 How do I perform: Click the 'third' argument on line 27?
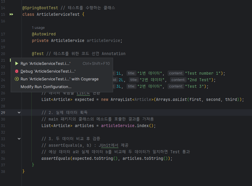(231, 100)
